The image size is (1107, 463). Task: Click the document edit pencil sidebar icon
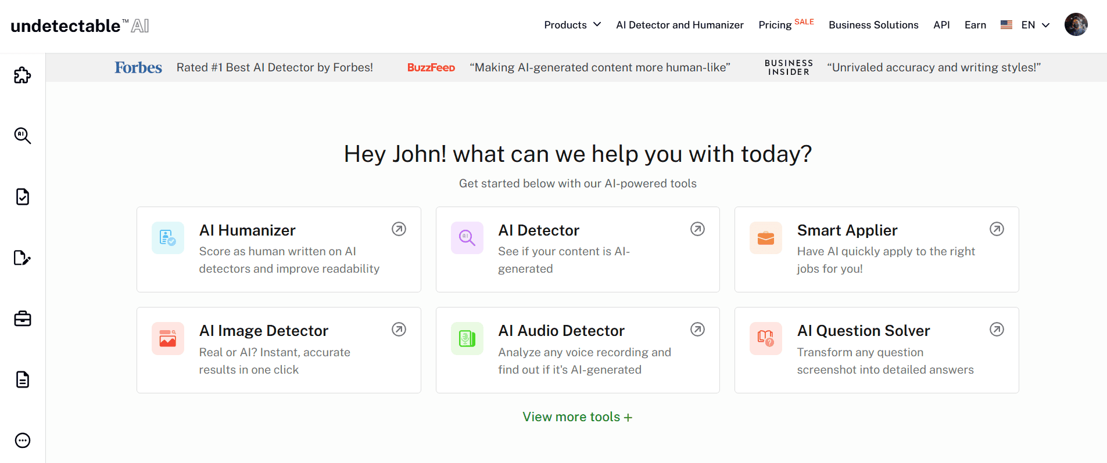(x=22, y=258)
